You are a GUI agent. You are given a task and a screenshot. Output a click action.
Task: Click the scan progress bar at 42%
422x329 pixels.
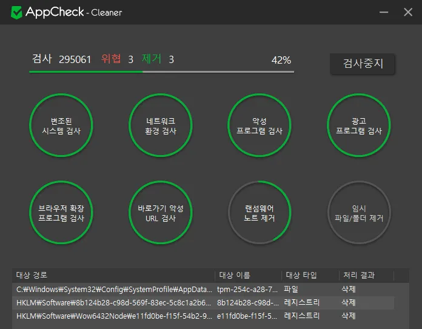pyautogui.click(x=161, y=72)
